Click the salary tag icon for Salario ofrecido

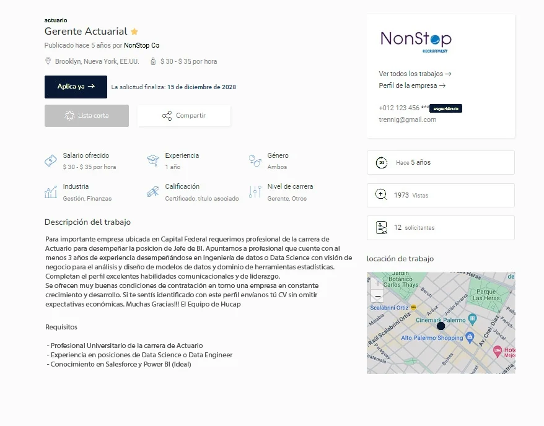(x=51, y=161)
